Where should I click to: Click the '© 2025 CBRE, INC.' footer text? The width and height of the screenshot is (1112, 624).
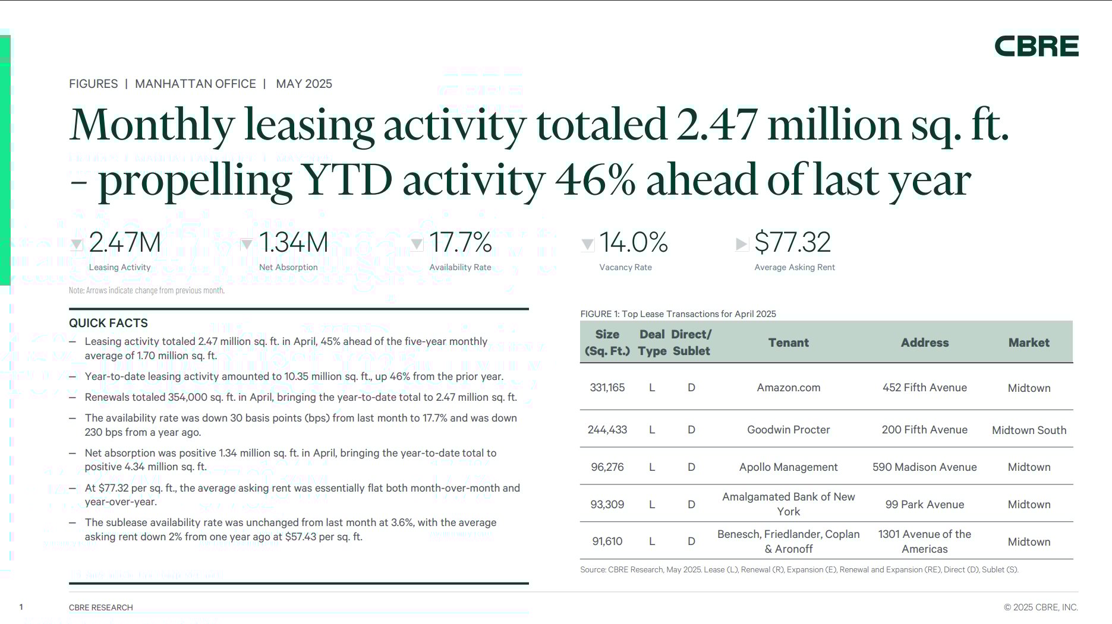1041,607
